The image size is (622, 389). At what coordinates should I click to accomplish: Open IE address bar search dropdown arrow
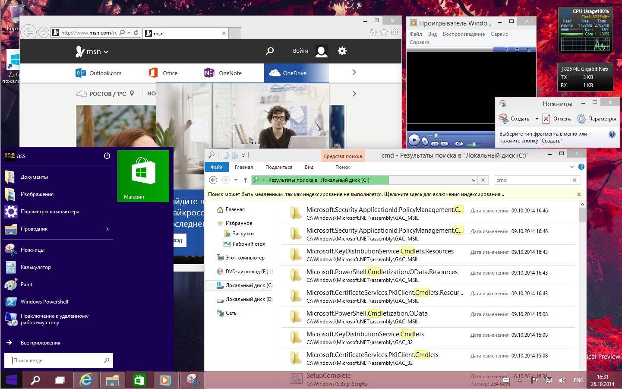(129, 32)
